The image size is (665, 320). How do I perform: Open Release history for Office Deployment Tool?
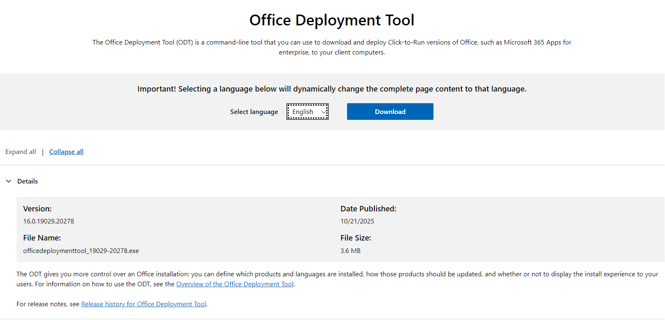point(143,304)
